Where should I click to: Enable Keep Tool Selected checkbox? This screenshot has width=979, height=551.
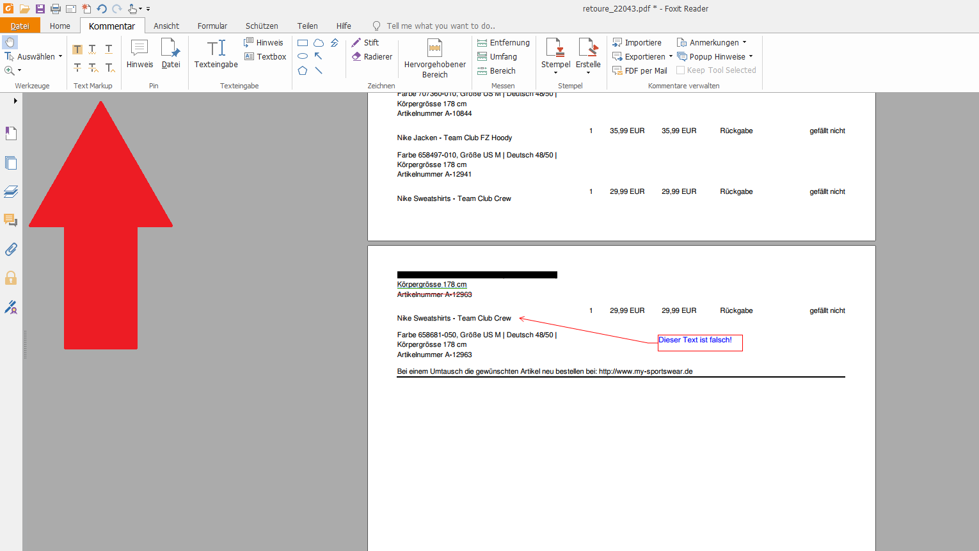click(681, 70)
